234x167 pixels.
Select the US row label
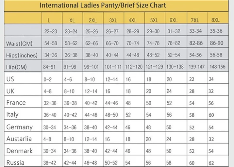pyautogui.click(x=10, y=79)
